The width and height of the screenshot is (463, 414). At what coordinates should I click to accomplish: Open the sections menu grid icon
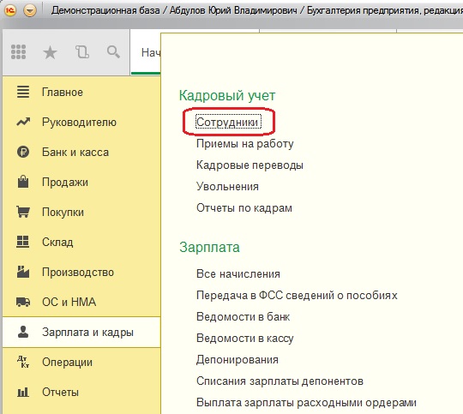tap(18, 52)
